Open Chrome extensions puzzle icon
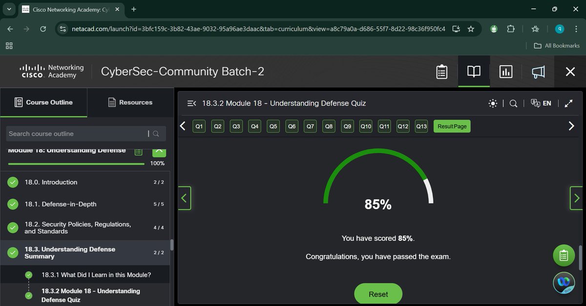The height and width of the screenshot is (306, 586). point(511,29)
